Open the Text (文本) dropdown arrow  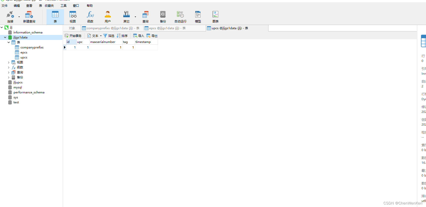point(101,36)
